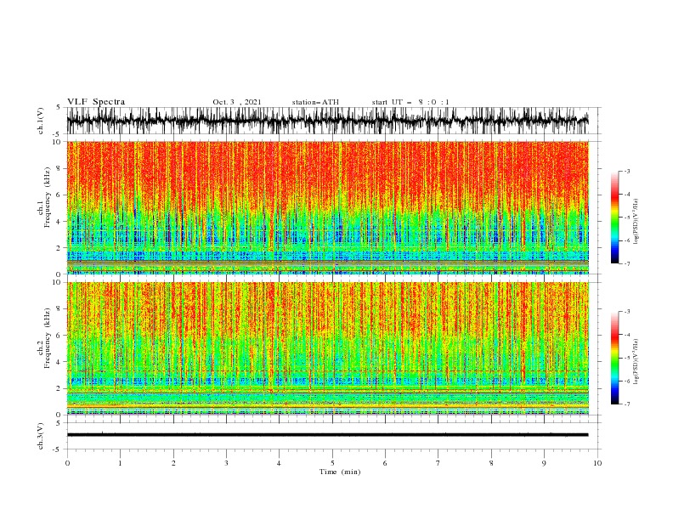Click the time axis tick label "5"
Screen dimensions: 673x520
[332, 463]
